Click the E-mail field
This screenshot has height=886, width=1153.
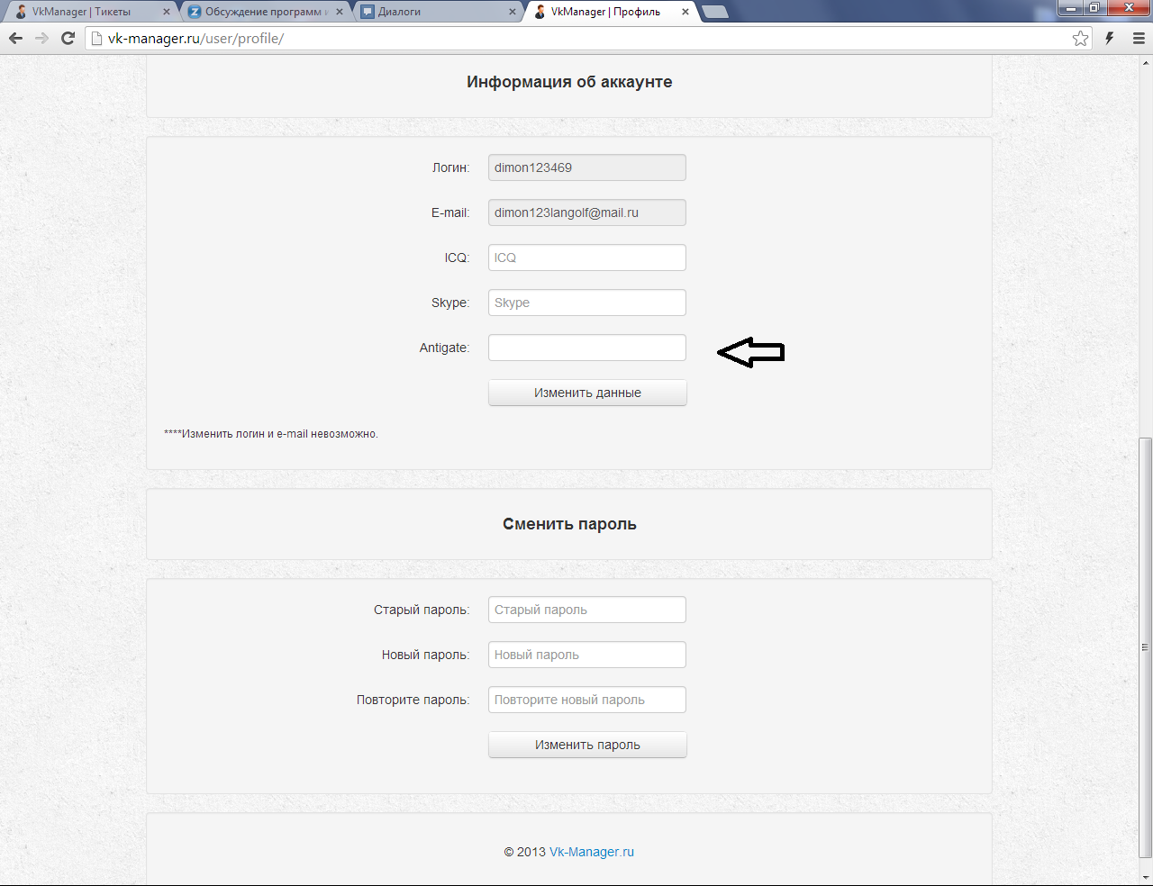587,212
